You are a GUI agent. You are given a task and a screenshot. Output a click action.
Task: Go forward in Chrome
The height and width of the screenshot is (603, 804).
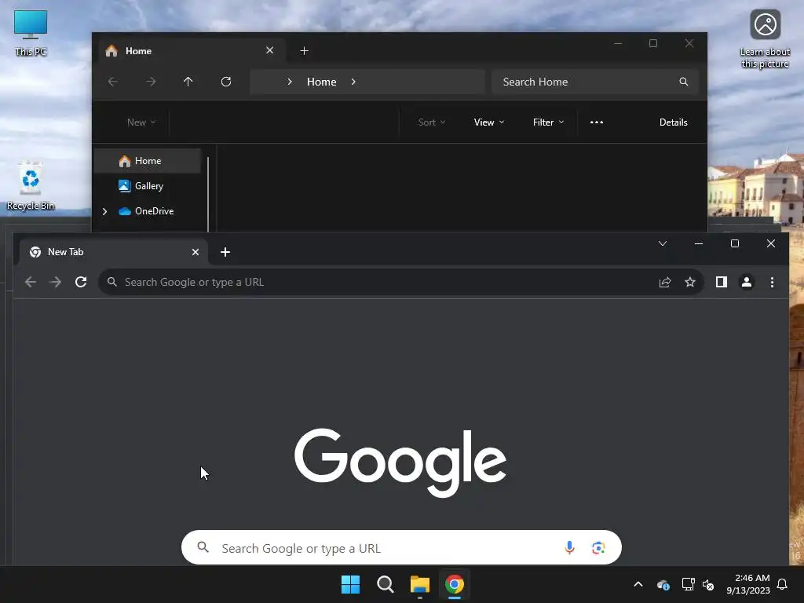click(x=56, y=282)
